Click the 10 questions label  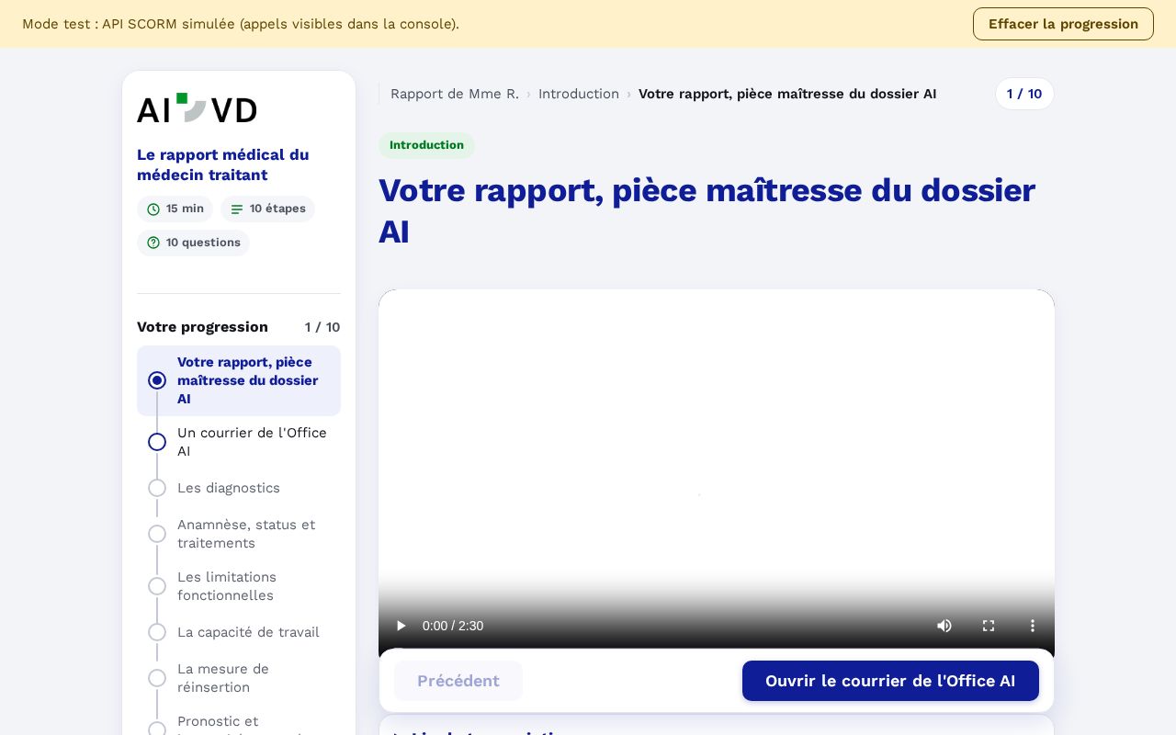pos(203,243)
